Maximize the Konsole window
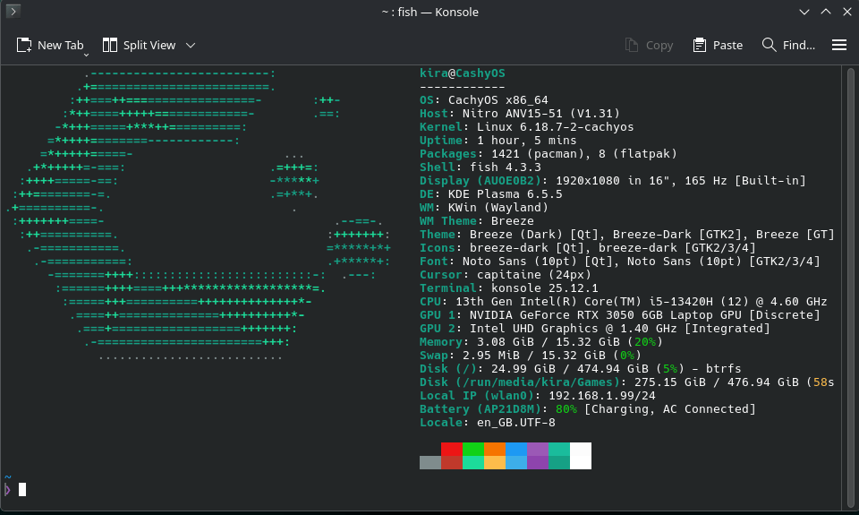The width and height of the screenshot is (859, 515). click(x=824, y=13)
